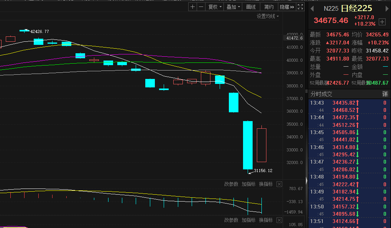
Task: Select the 昨收 value 31458.42
Action: pos(377,51)
